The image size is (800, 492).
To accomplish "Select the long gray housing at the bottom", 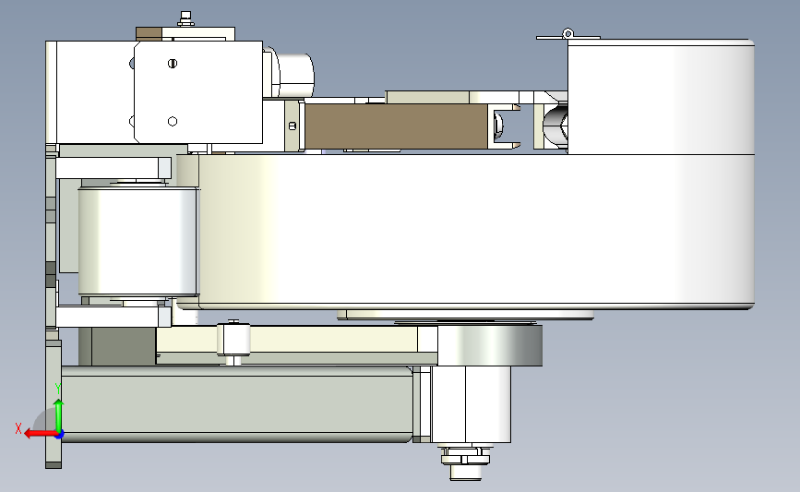I will [x=236, y=403].
